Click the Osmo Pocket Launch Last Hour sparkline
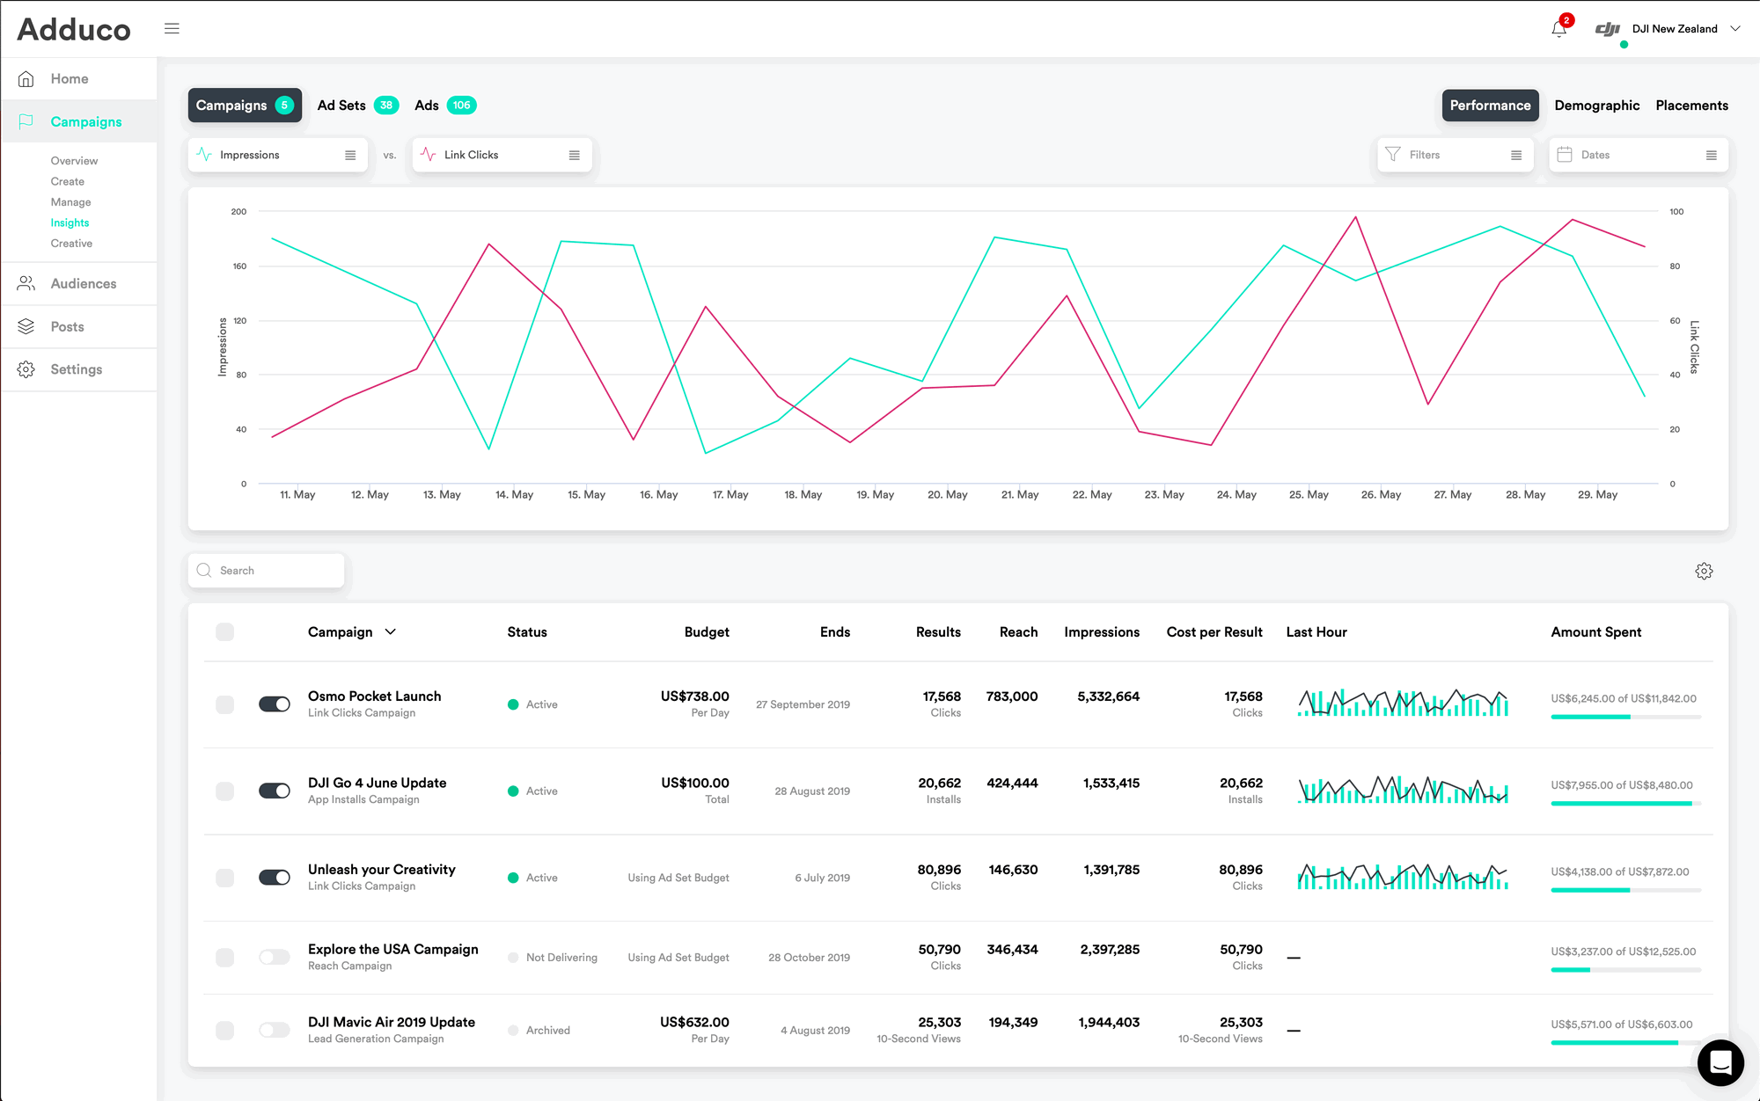This screenshot has height=1101, width=1760. [x=1403, y=703]
